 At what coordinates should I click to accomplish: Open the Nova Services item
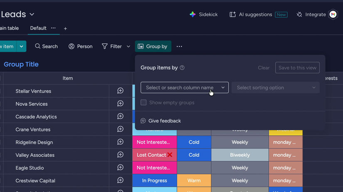[32, 104]
